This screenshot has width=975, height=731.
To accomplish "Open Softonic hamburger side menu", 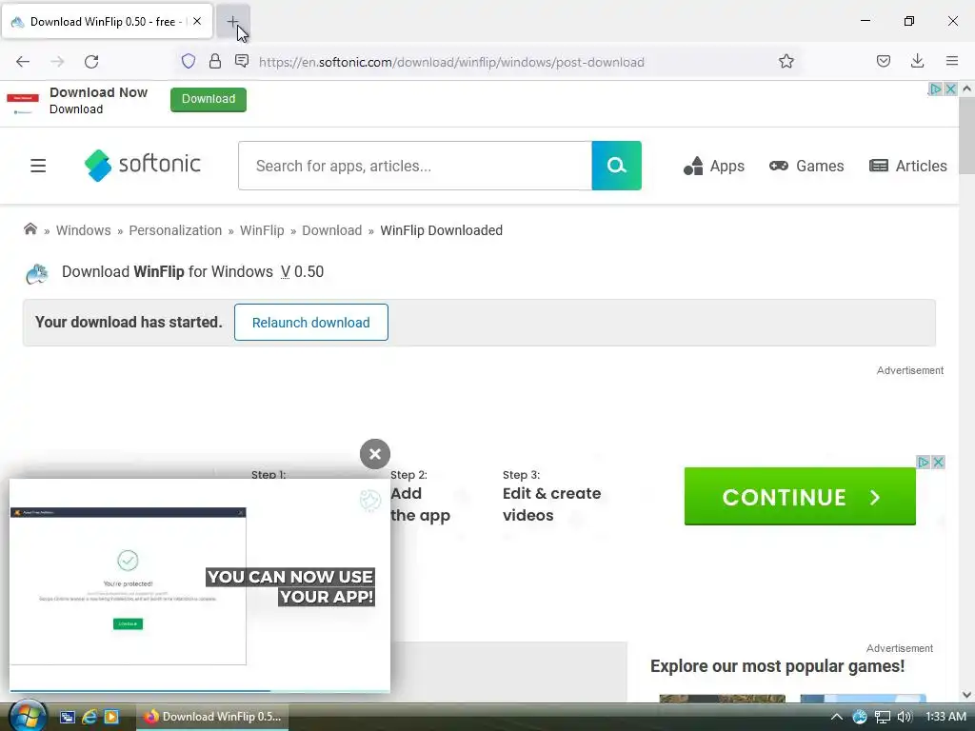I will pyautogui.click(x=38, y=166).
